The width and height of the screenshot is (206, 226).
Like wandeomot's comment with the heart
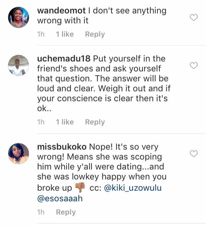click(193, 18)
